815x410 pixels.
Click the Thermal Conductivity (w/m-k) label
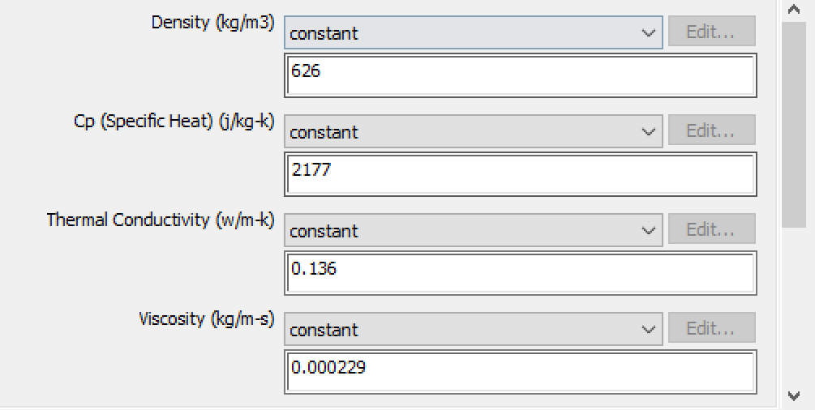161,220
